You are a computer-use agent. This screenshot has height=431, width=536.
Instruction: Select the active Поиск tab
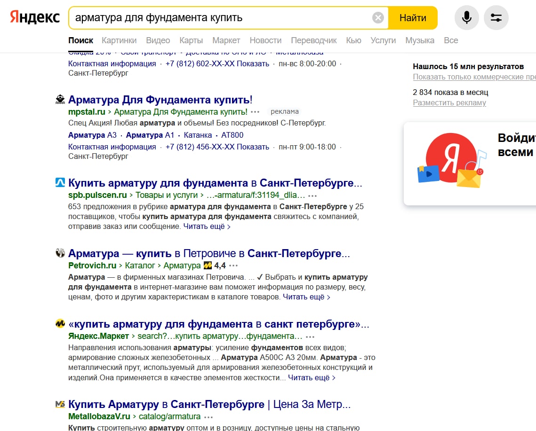pyautogui.click(x=80, y=40)
